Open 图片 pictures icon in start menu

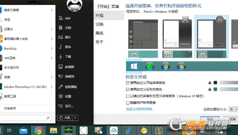click(x=61, y=37)
